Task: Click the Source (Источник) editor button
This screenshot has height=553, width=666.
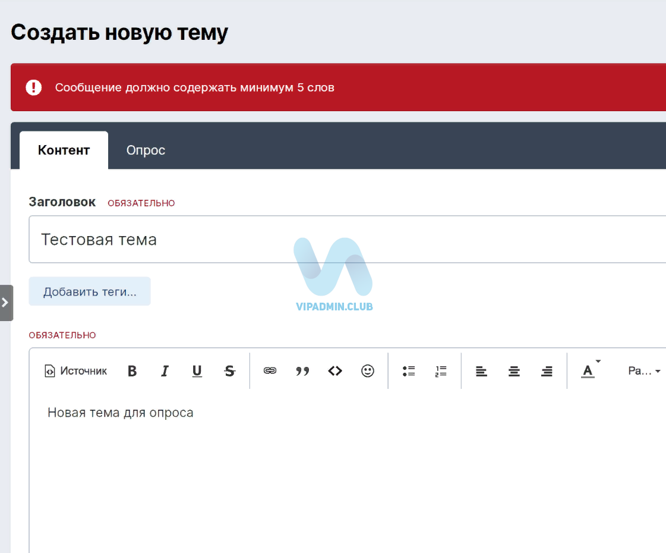Action: [x=75, y=371]
